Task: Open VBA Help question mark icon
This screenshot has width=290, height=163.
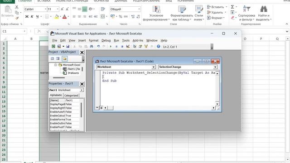Action: tap(159, 47)
